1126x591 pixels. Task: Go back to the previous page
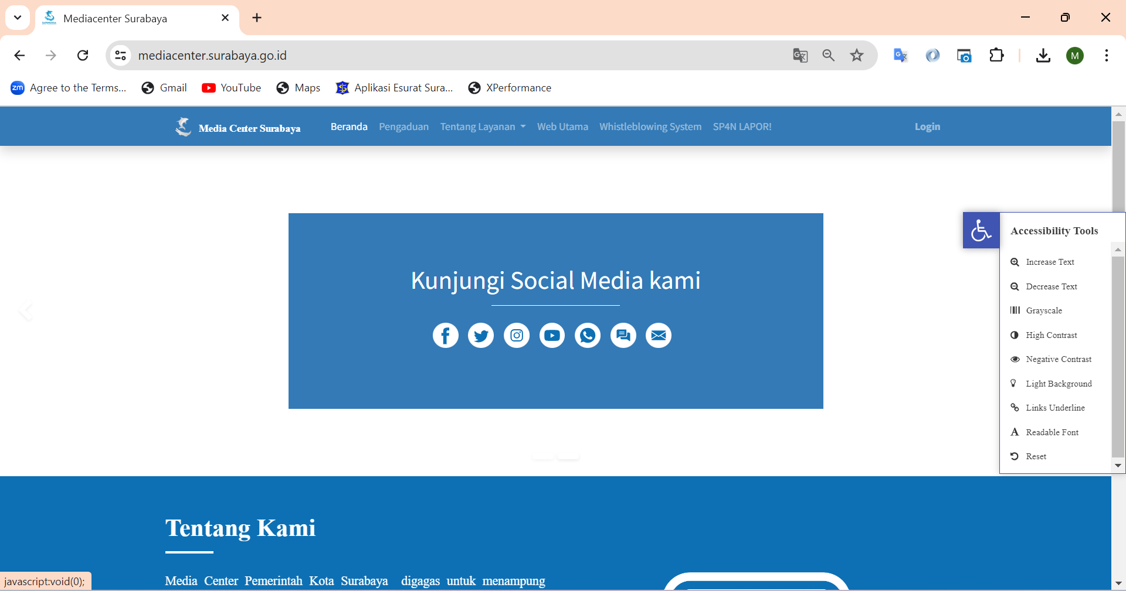(19, 56)
